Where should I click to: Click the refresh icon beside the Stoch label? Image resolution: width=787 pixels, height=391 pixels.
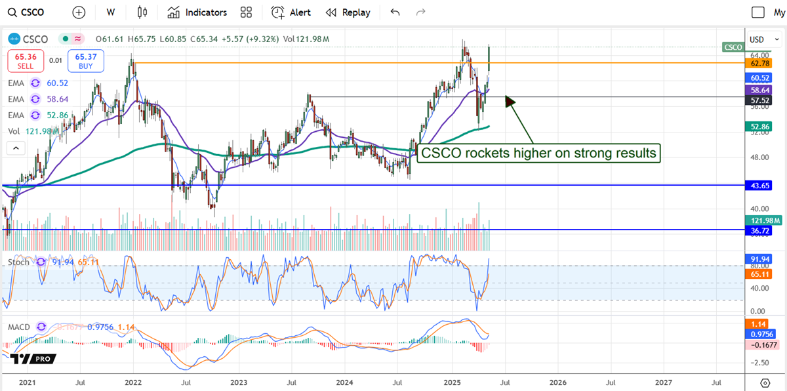pos(41,262)
